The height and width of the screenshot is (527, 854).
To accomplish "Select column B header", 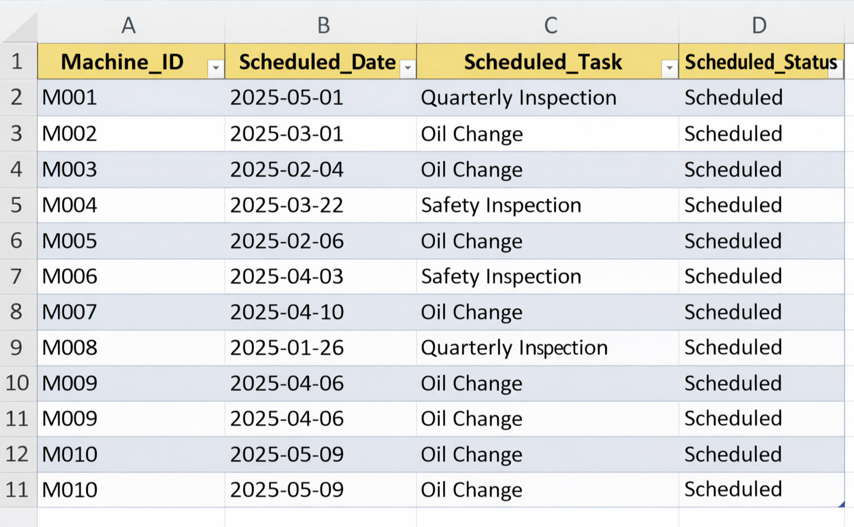I will (x=322, y=24).
